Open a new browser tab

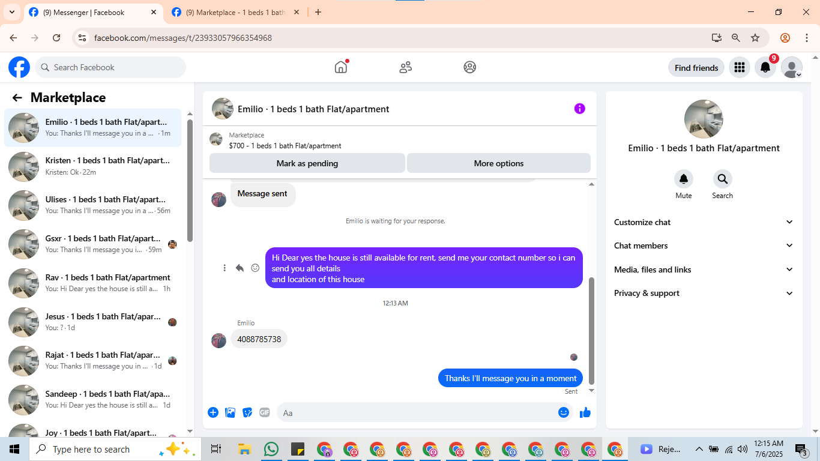318,12
